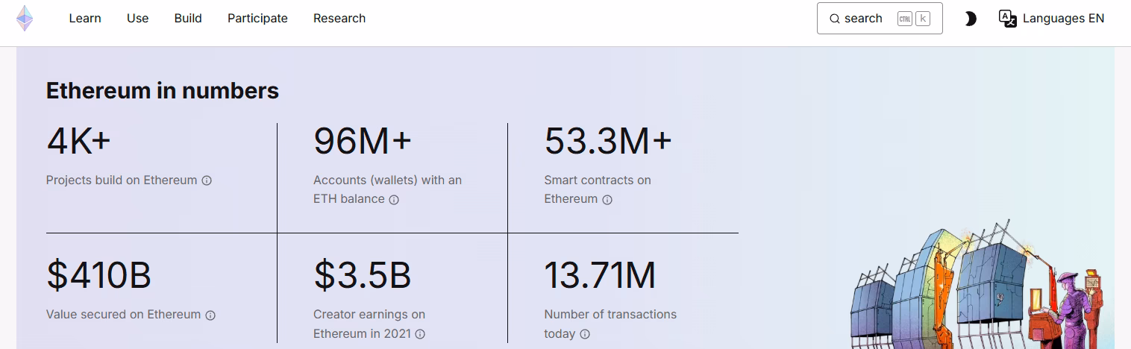This screenshot has height=349, width=1131.
Task: Expand the Research dropdown menu
Action: tap(339, 19)
